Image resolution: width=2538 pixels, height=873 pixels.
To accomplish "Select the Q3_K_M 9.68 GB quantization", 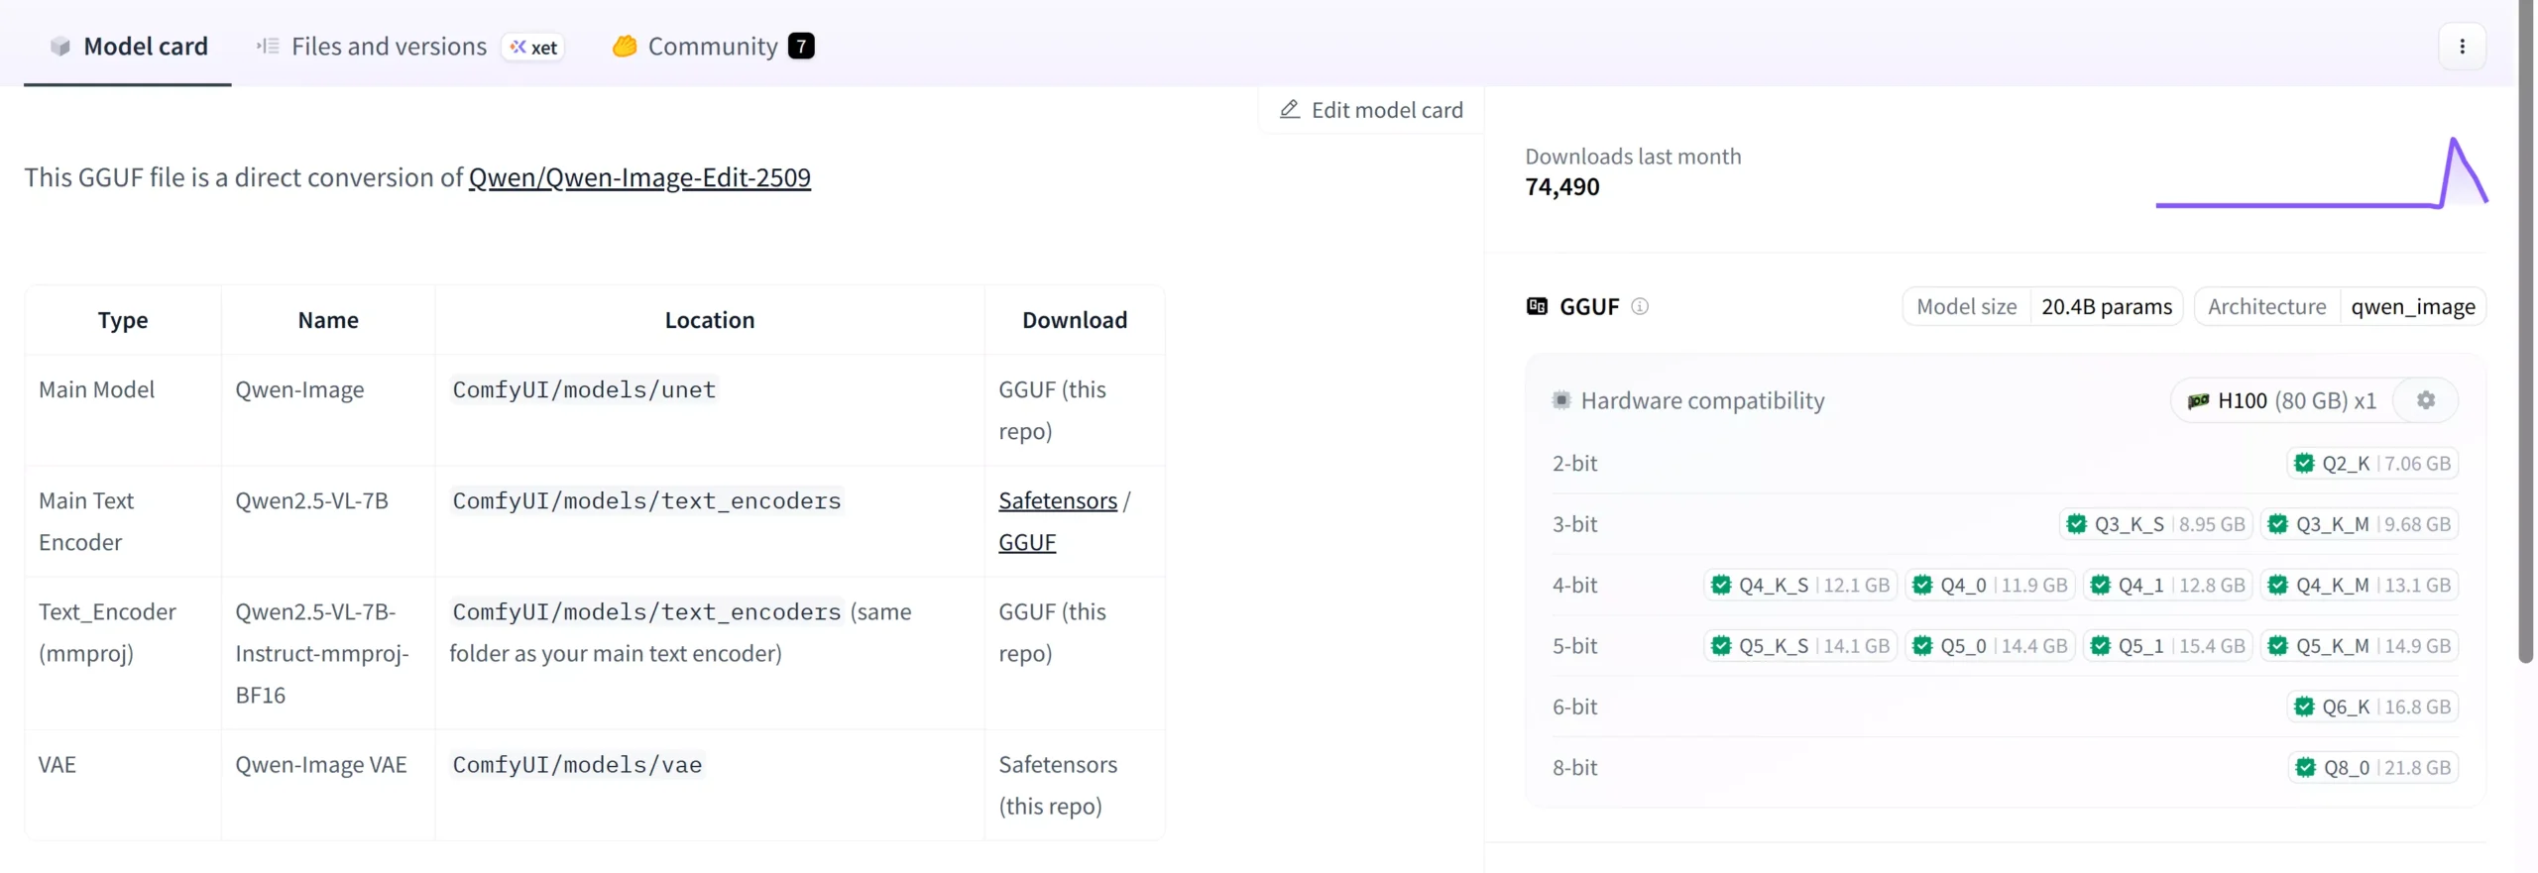I will (2360, 524).
